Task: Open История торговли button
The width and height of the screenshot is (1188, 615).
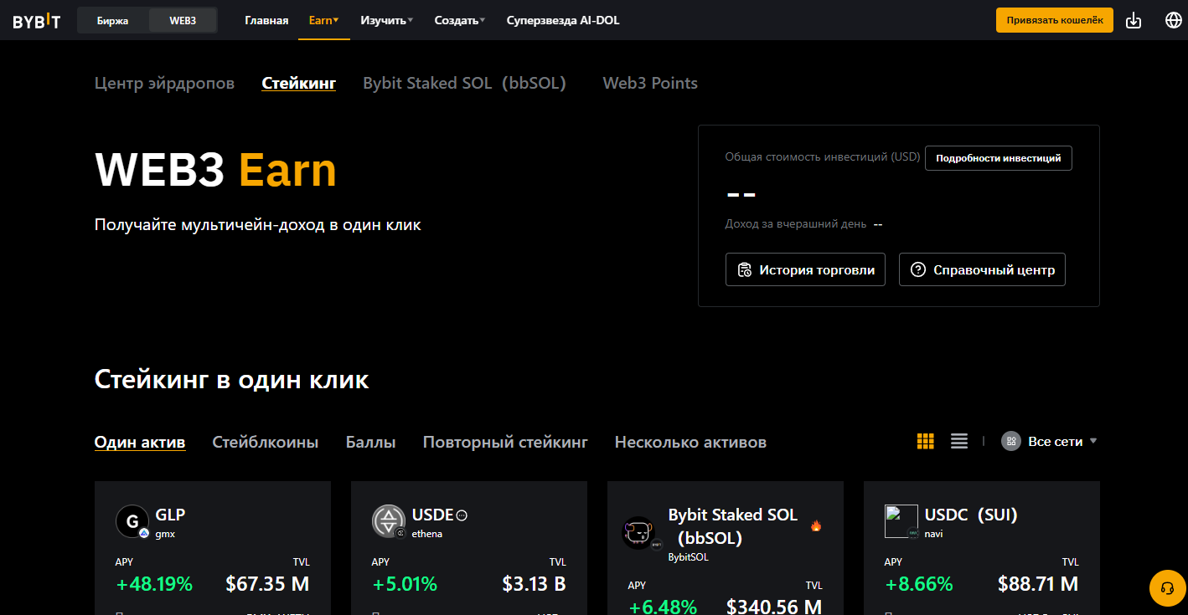Action: (805, 269)
